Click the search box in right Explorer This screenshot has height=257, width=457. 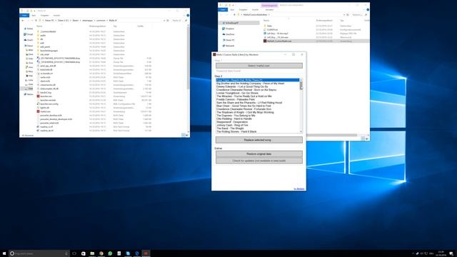pos(359,14)
